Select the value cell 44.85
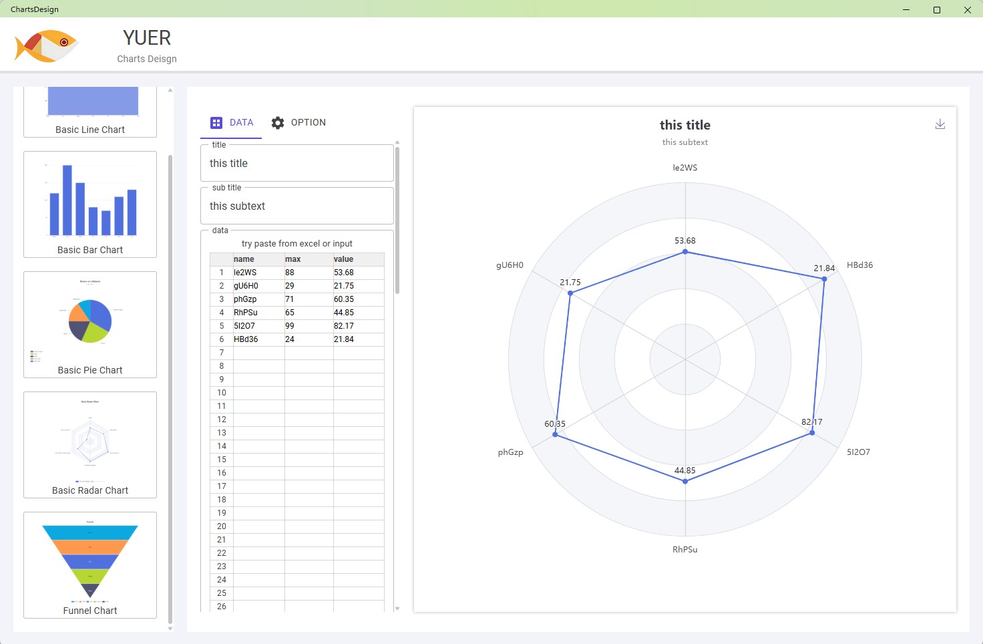 (x=359, y=313)
